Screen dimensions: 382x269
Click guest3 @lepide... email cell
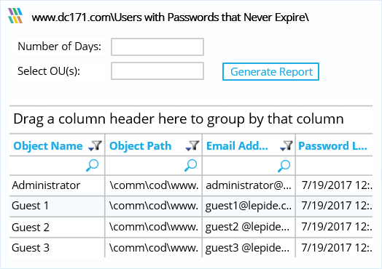pyautogui.click(x=249, y=248)
